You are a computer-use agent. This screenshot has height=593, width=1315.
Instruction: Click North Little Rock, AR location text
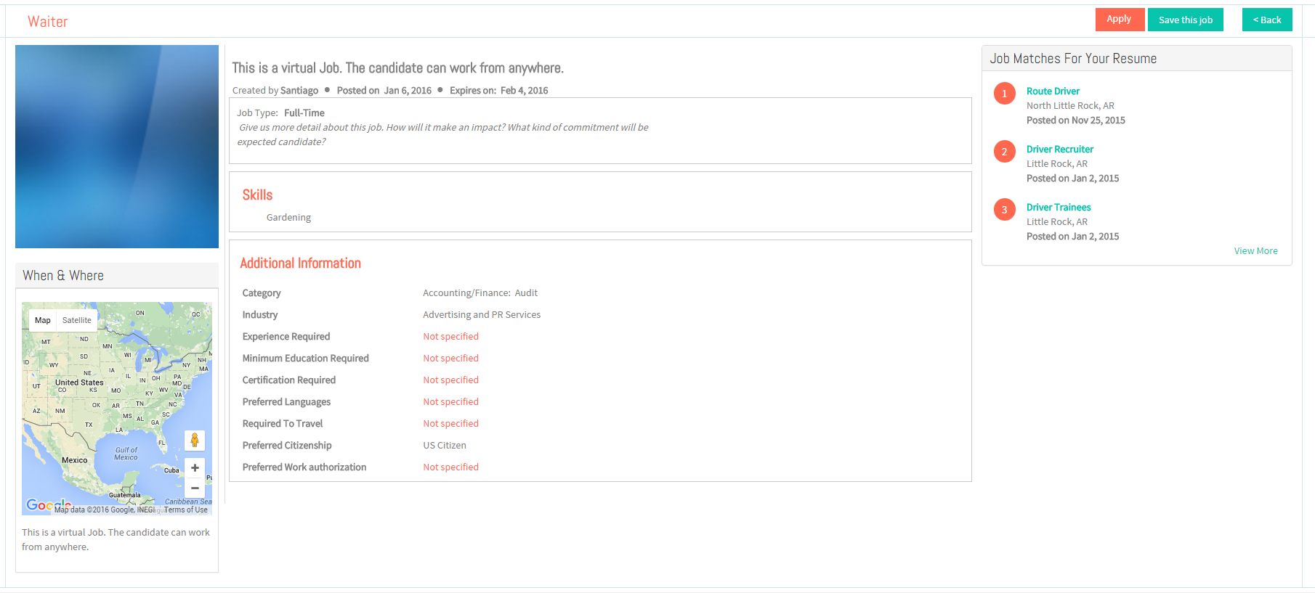pos(1070,106)
